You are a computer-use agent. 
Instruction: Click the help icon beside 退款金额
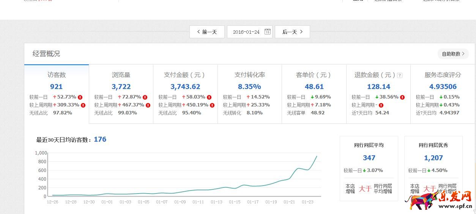tap(399, 75)
